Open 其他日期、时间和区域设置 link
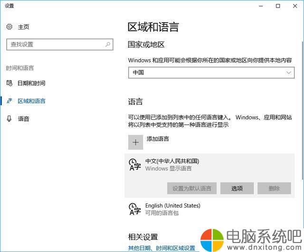This screenshot has width=304, height=252. point(161,248)
